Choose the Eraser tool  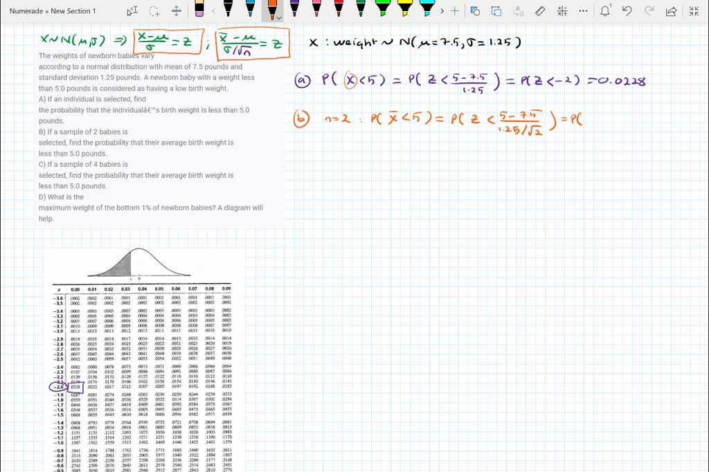coord(199,10)
